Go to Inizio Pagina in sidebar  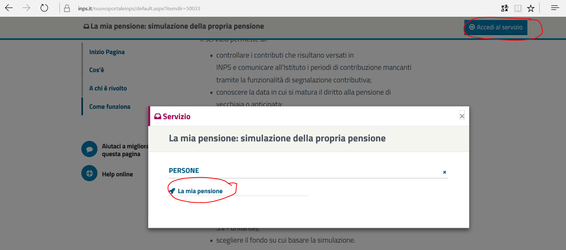[107, 52]
